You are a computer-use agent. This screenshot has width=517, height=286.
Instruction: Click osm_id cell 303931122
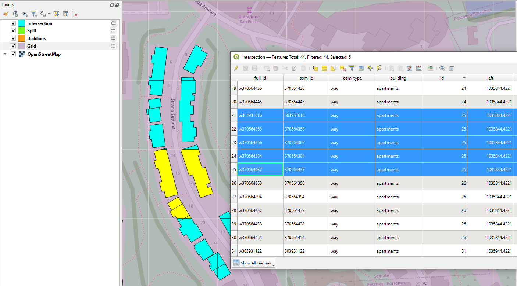tap(306, 251)
